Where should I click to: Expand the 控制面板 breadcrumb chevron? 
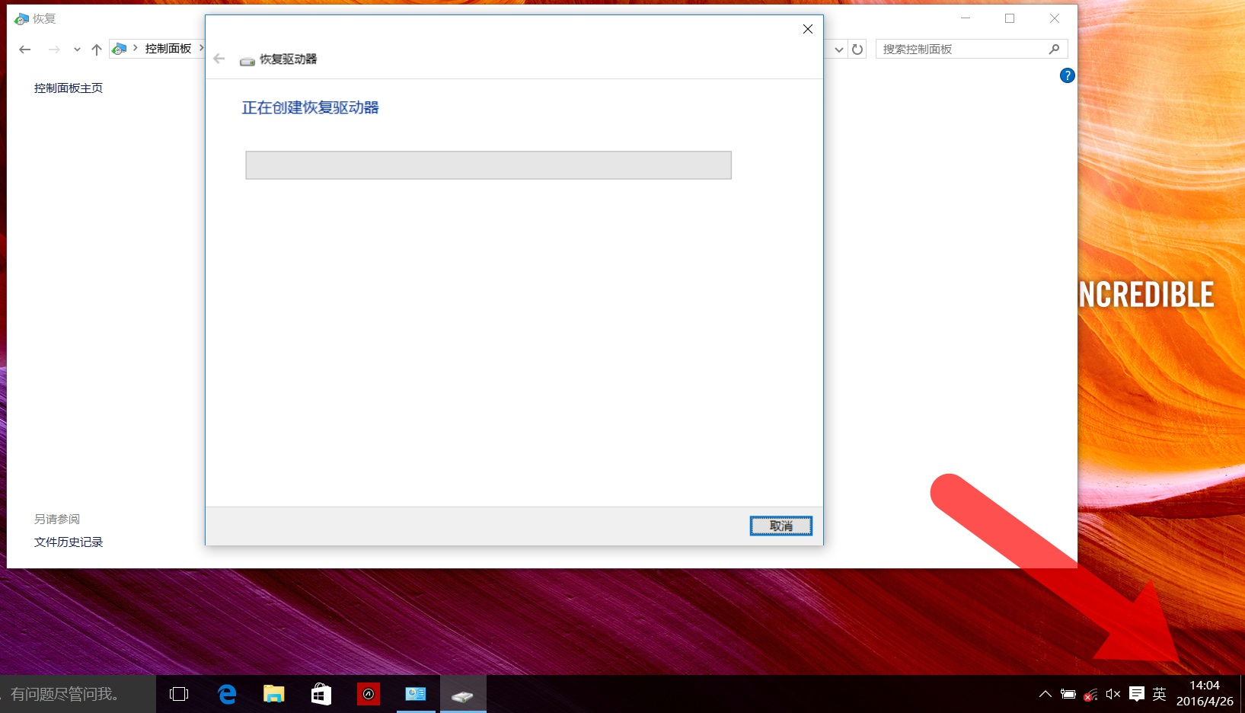point(203,48)
